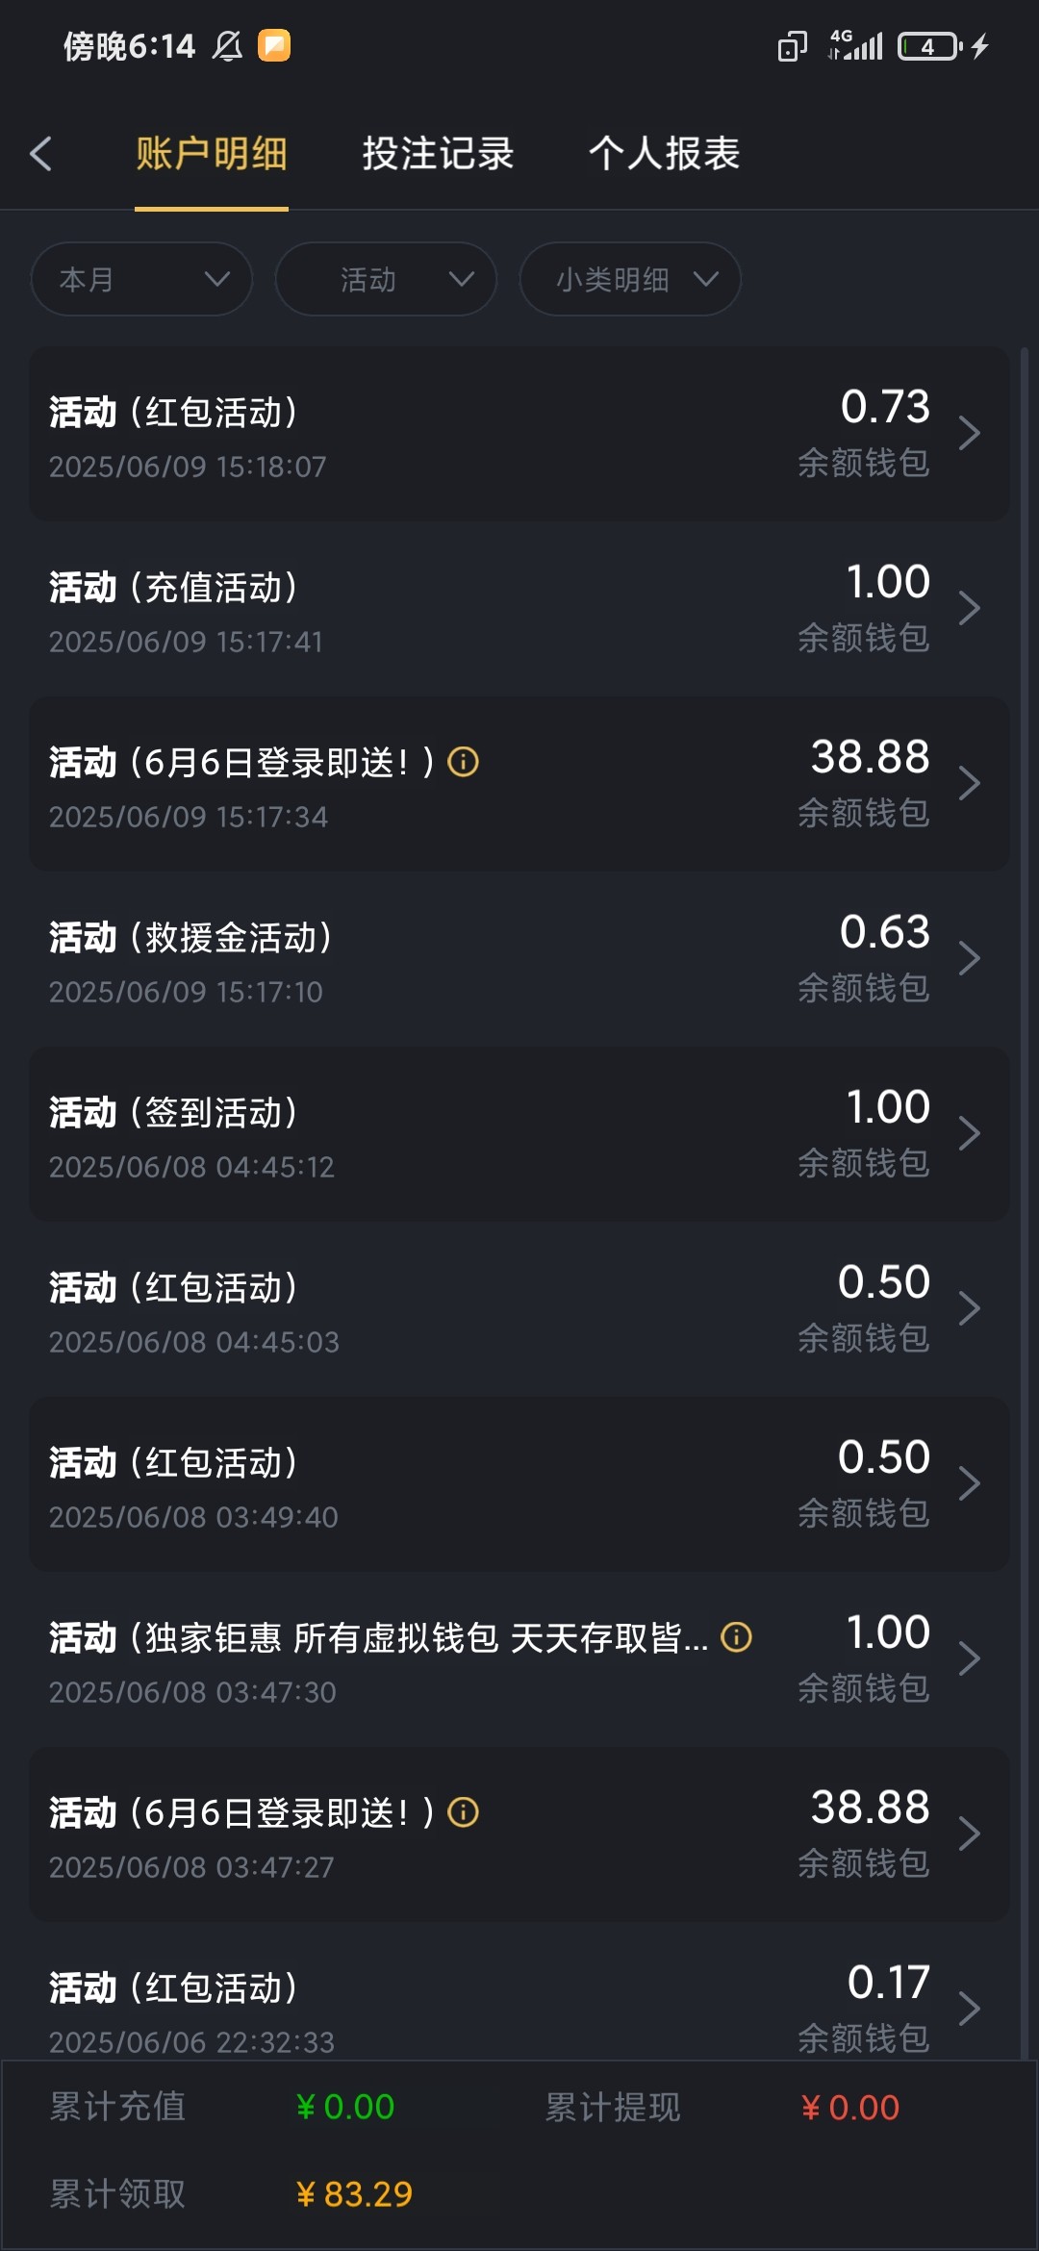The width and height of the screenshot is (1039, 2251).
Task: Tap the back arrow icon
Action: click(x=41, y=154)
